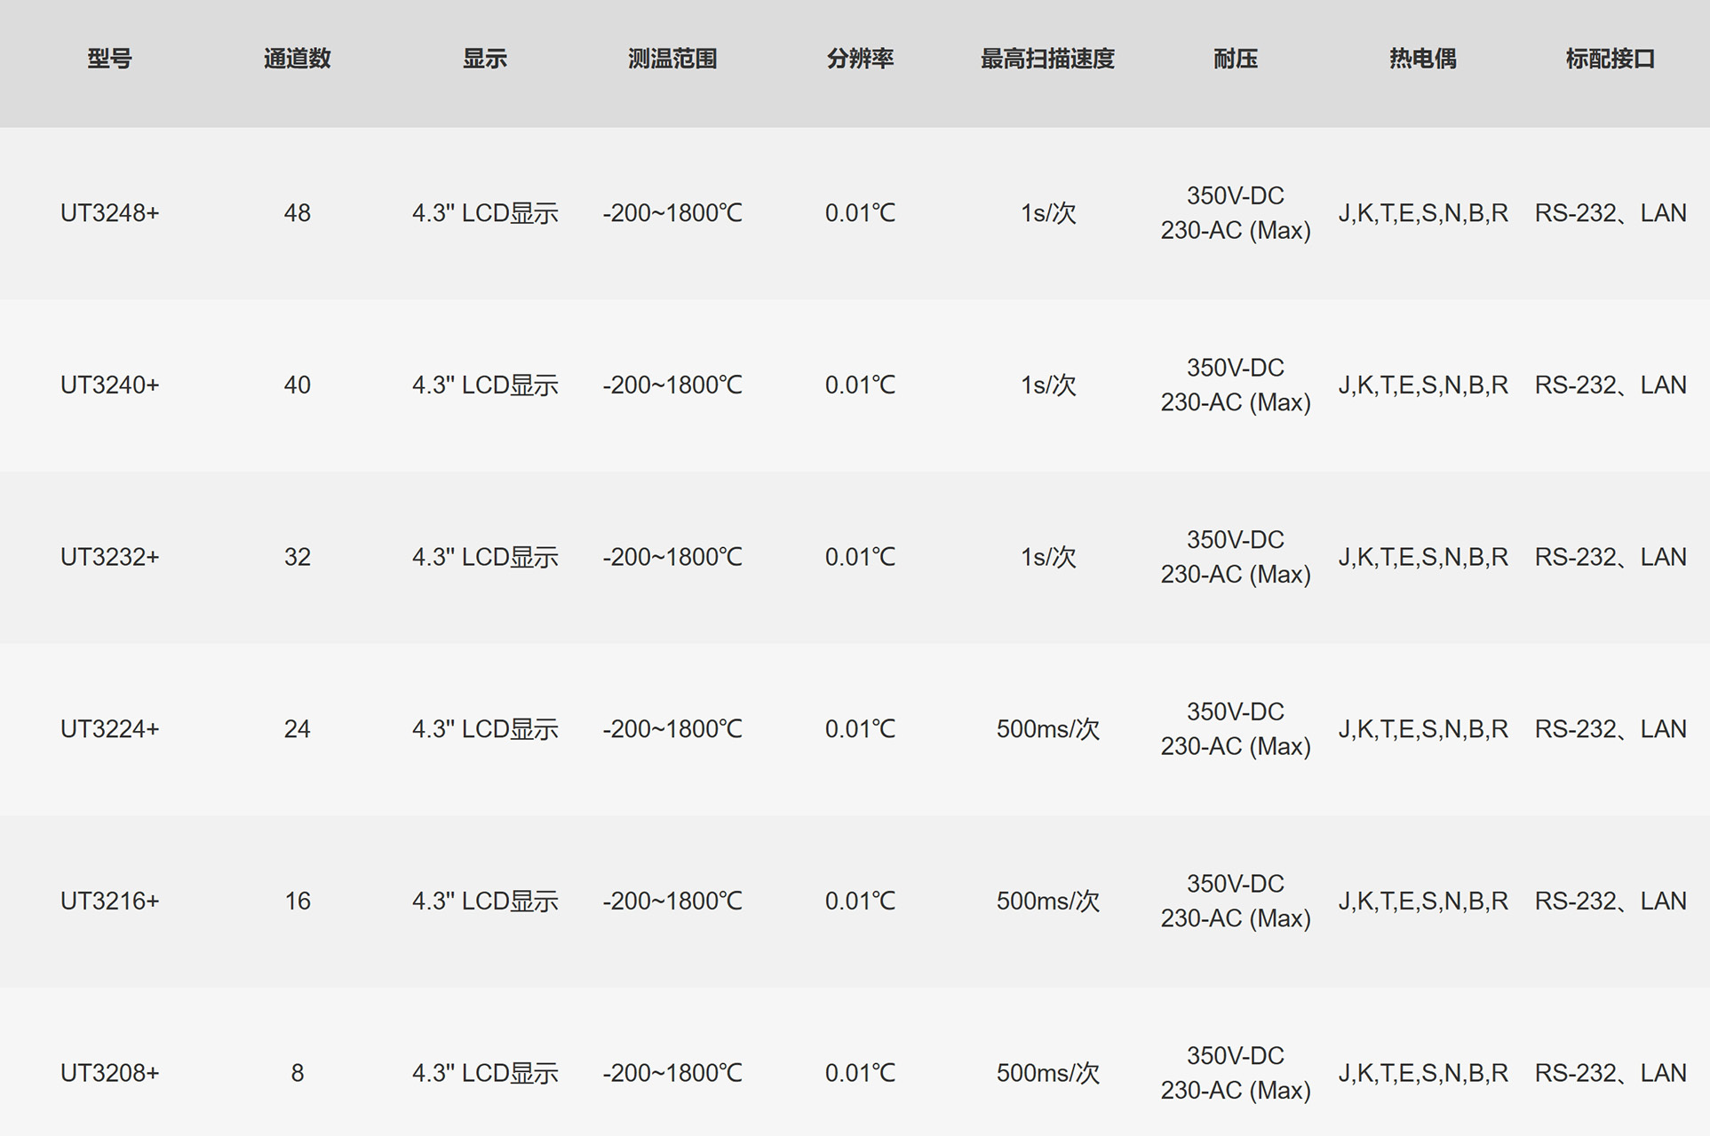The height and width of the screenshot is (1136, 1710).
Task: Click channel count 40
Action: [297, 385]
